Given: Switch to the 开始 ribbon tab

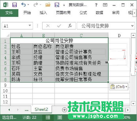Looking at the screenshot, I should pyautogui.click(x=27, y=13).
